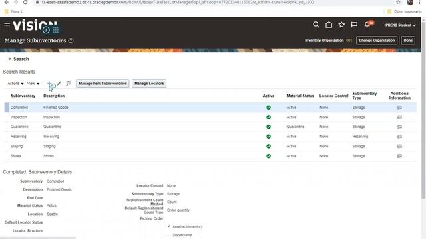Click the active checkmark in Quarantine row
The image size is (426, 239).
268,127
